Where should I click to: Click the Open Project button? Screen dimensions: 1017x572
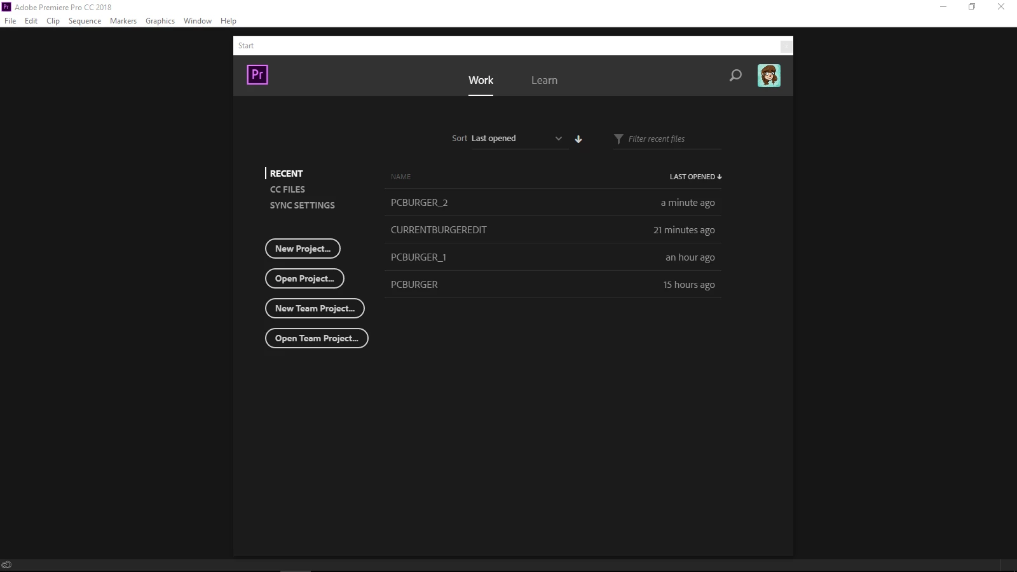click(304, 278)
